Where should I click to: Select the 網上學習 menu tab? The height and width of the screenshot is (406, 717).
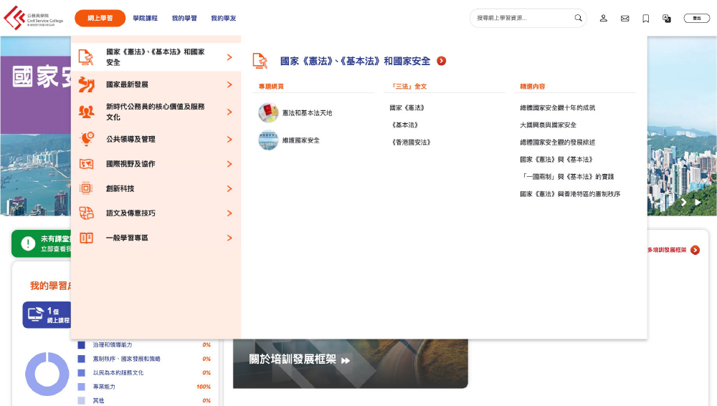click(x=100, y=19)
